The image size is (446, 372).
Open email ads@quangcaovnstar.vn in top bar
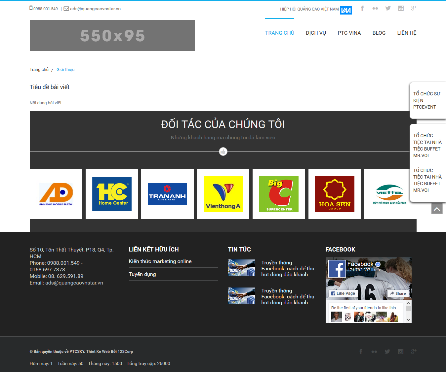point(95,9)
